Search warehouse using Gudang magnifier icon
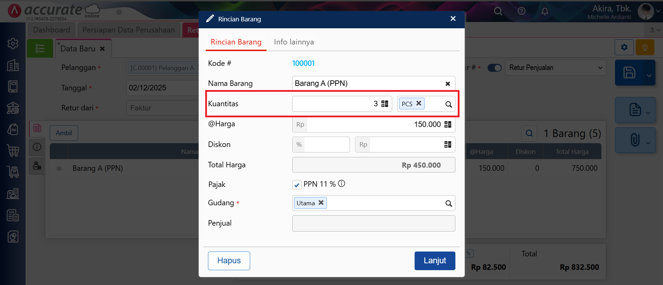The width and height of the screenshot is (663, 285). [x=448, y=204]
